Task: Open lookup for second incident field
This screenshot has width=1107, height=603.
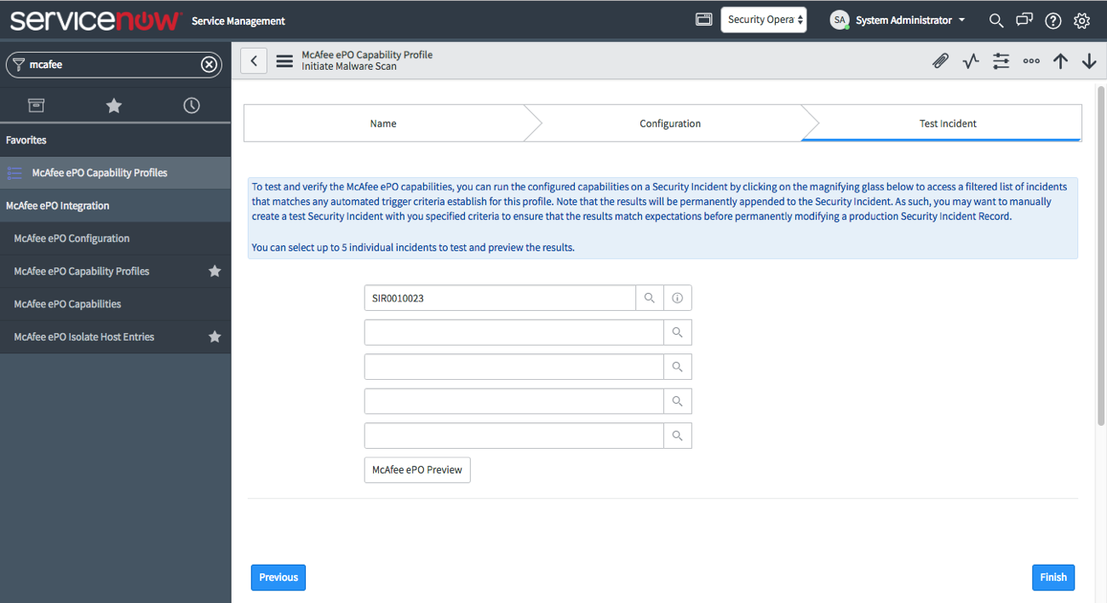Action: coord(678,332)
